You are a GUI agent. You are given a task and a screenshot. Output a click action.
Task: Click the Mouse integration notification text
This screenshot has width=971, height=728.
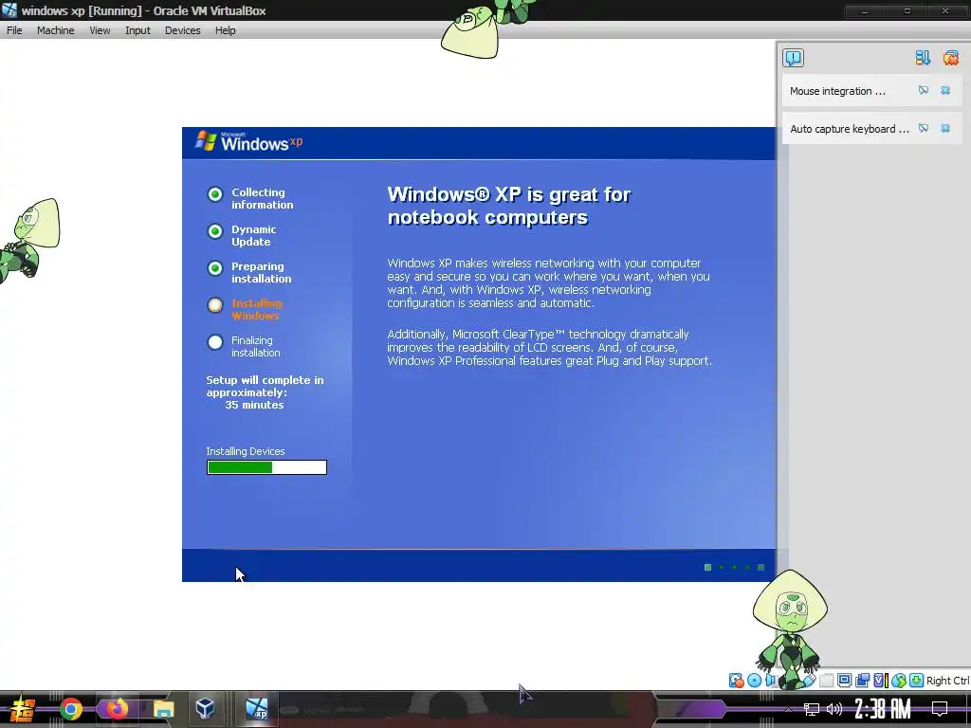click(837, 91)
